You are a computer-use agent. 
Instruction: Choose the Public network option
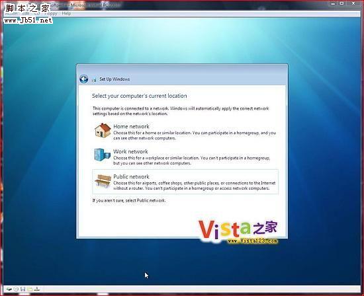[185, 182]
